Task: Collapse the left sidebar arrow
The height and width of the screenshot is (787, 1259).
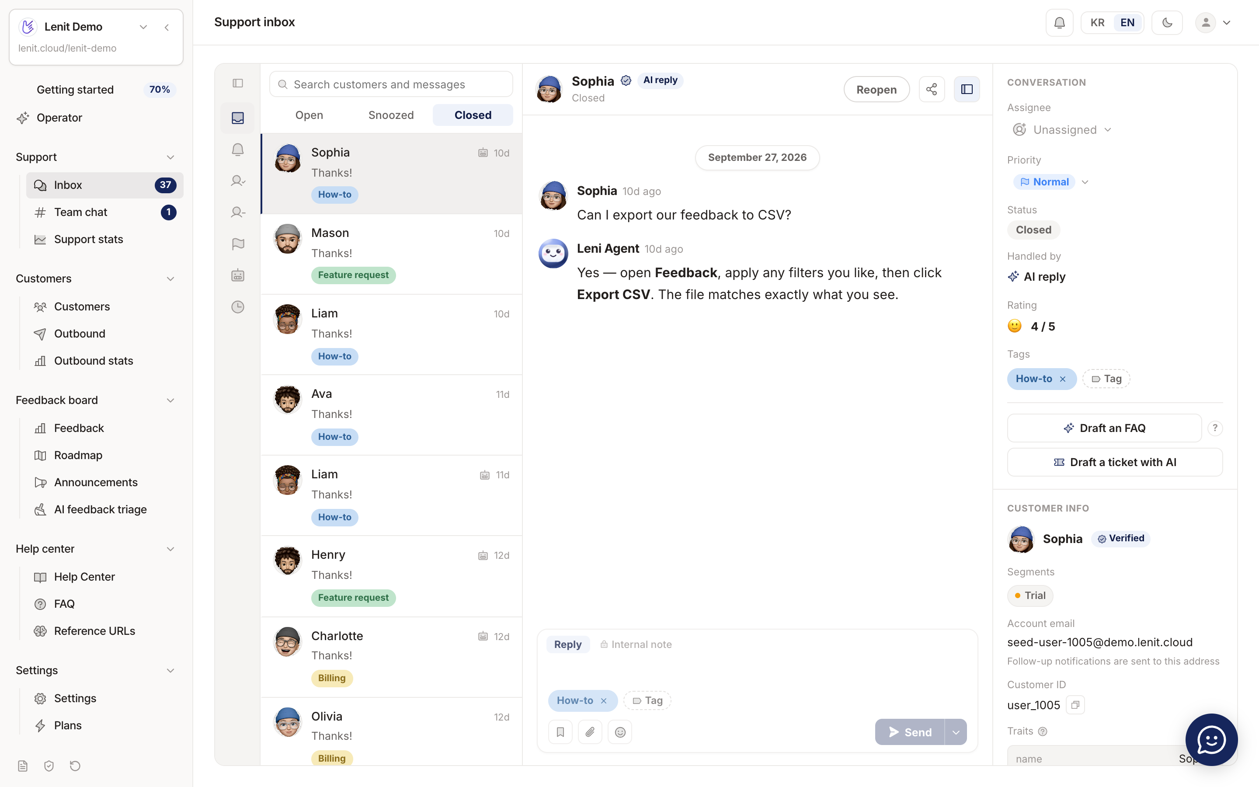Action: 167,27
